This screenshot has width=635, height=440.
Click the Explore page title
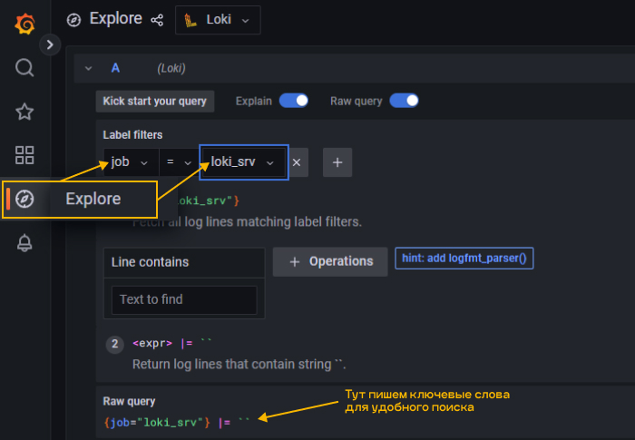click(116, 19)
